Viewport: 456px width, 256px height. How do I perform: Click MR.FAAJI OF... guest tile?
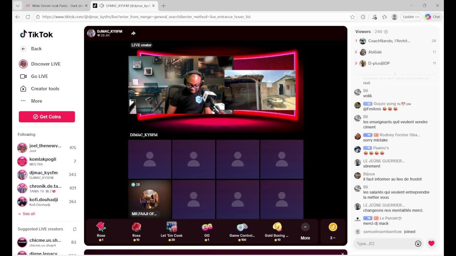click(x=150, y=199)
